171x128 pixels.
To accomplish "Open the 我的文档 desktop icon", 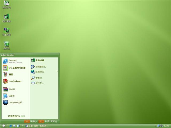I will 6,5.
